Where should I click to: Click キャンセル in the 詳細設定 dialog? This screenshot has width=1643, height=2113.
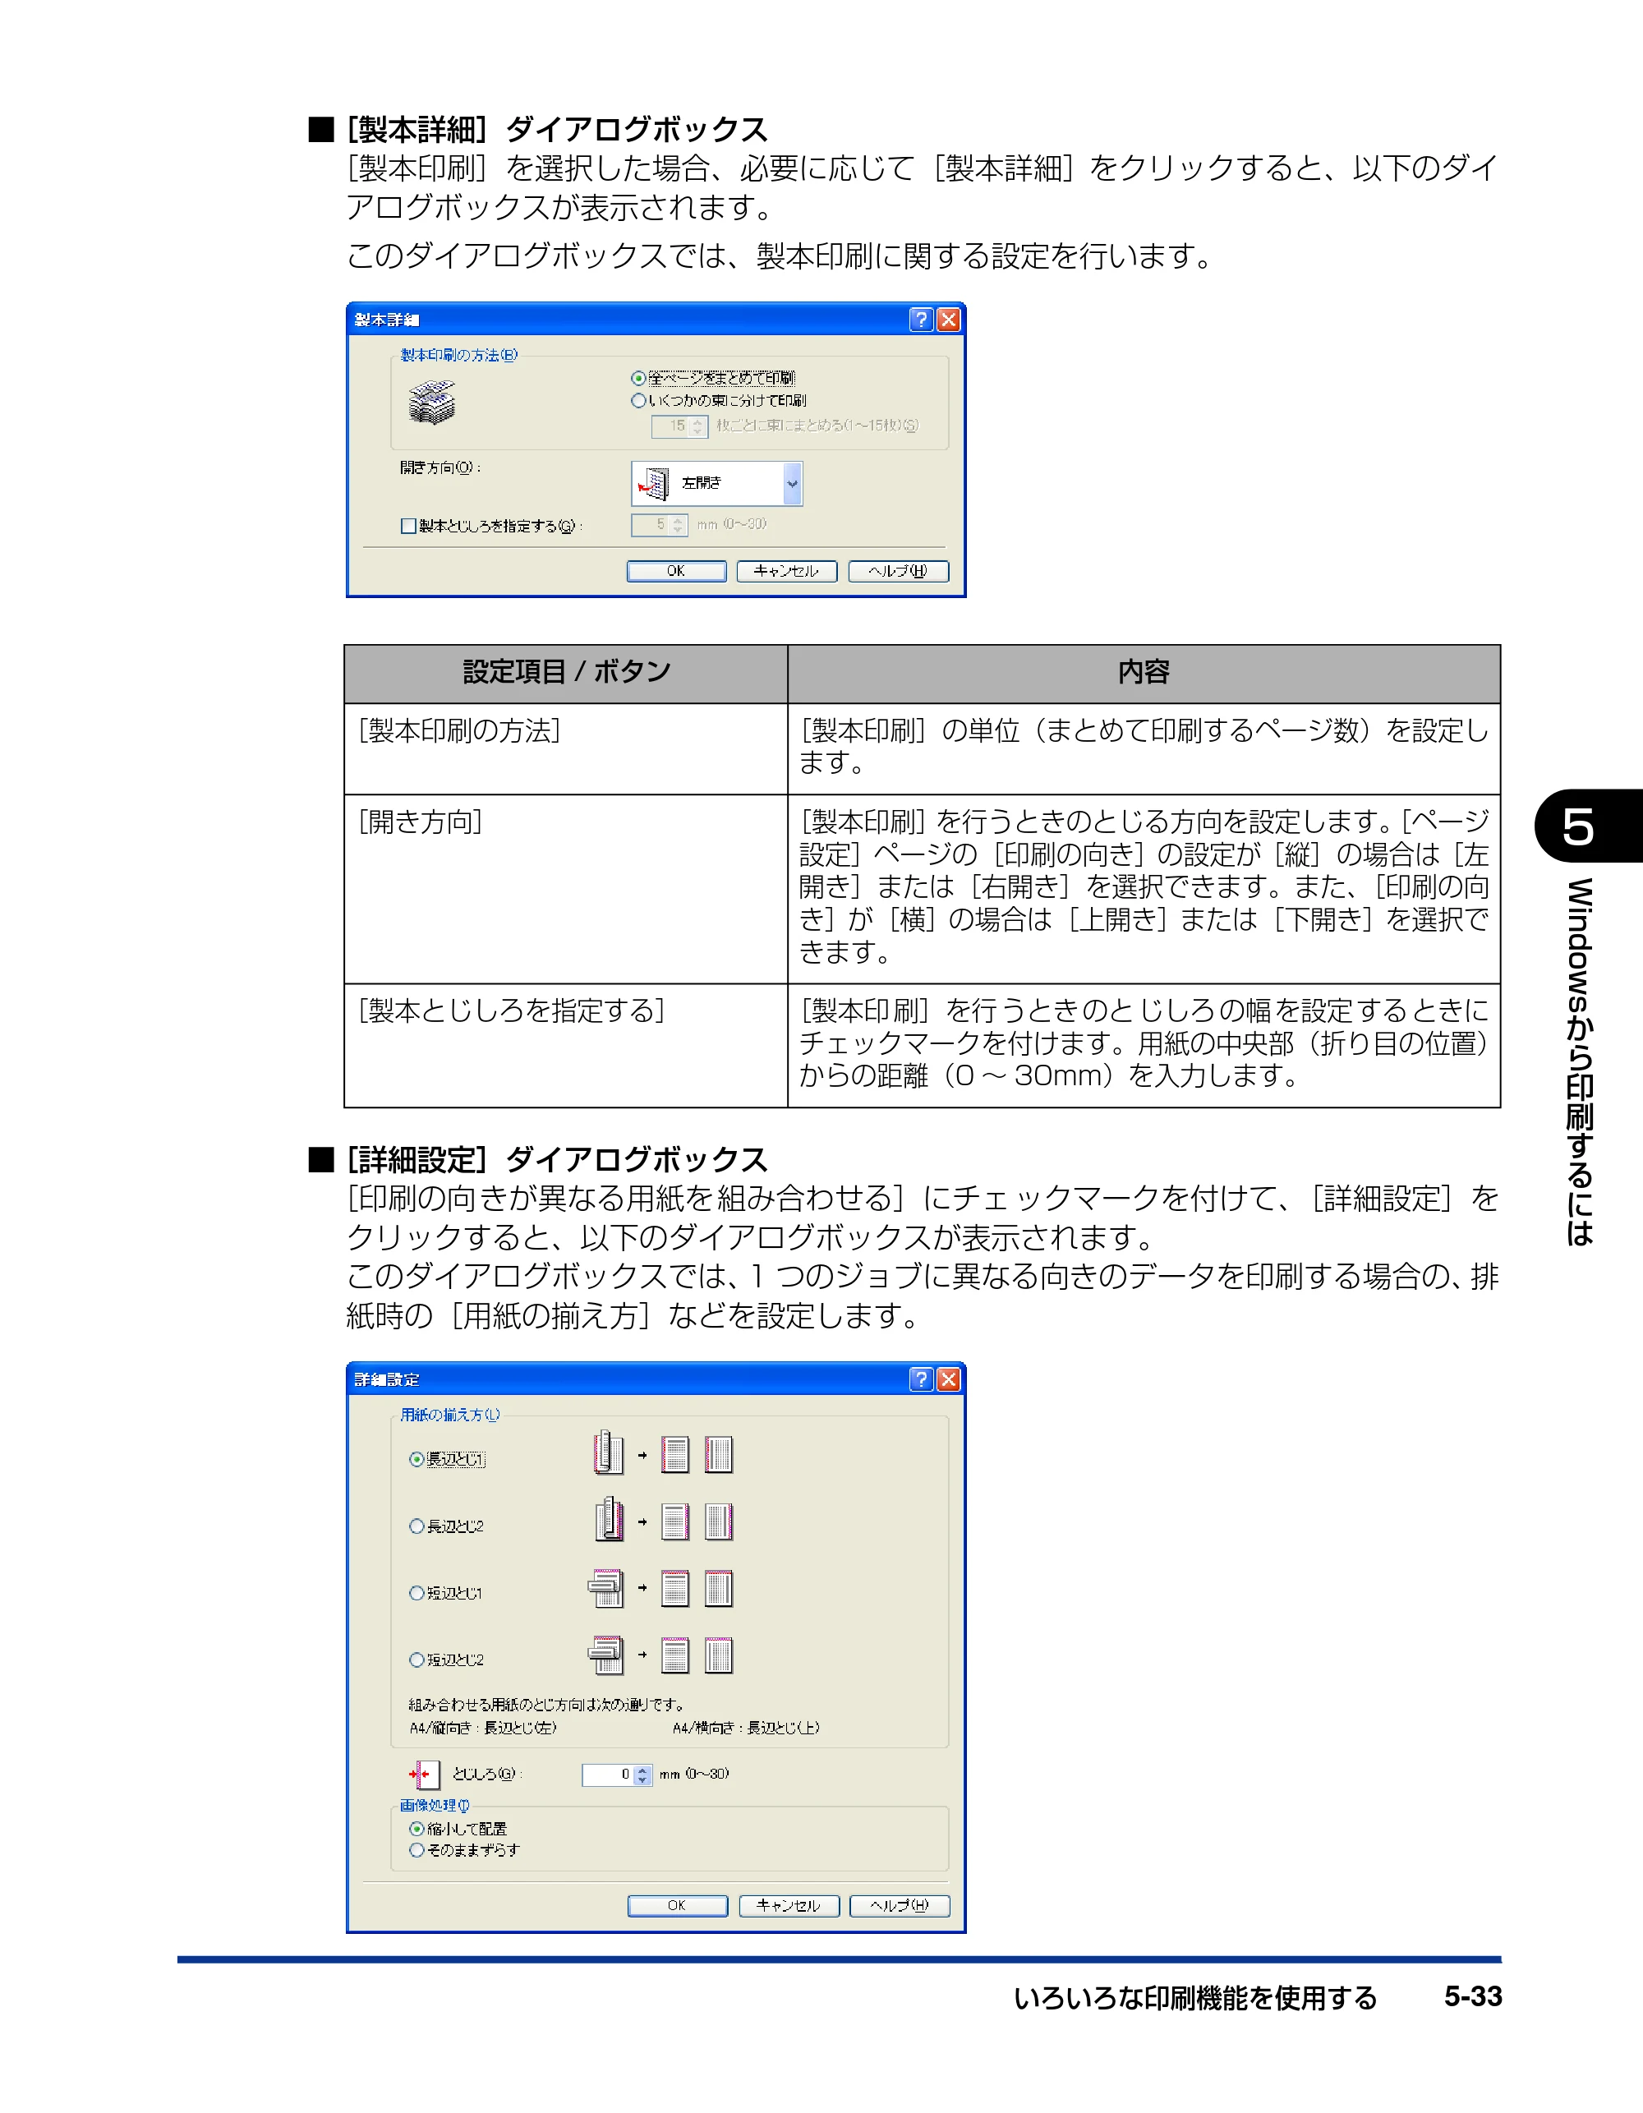pyautogui.click(x=789, y=1906)
